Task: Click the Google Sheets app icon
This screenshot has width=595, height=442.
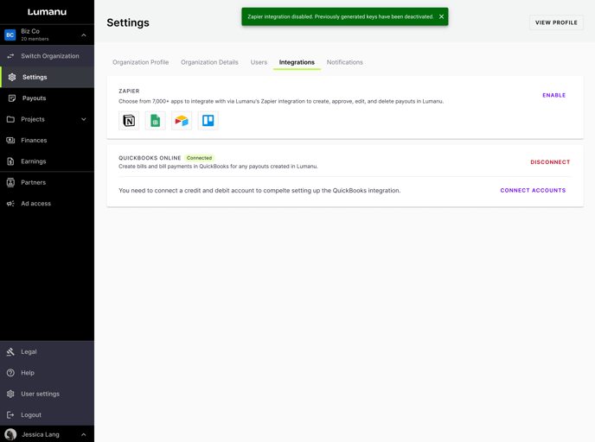Action: click(x=155, y=121)
